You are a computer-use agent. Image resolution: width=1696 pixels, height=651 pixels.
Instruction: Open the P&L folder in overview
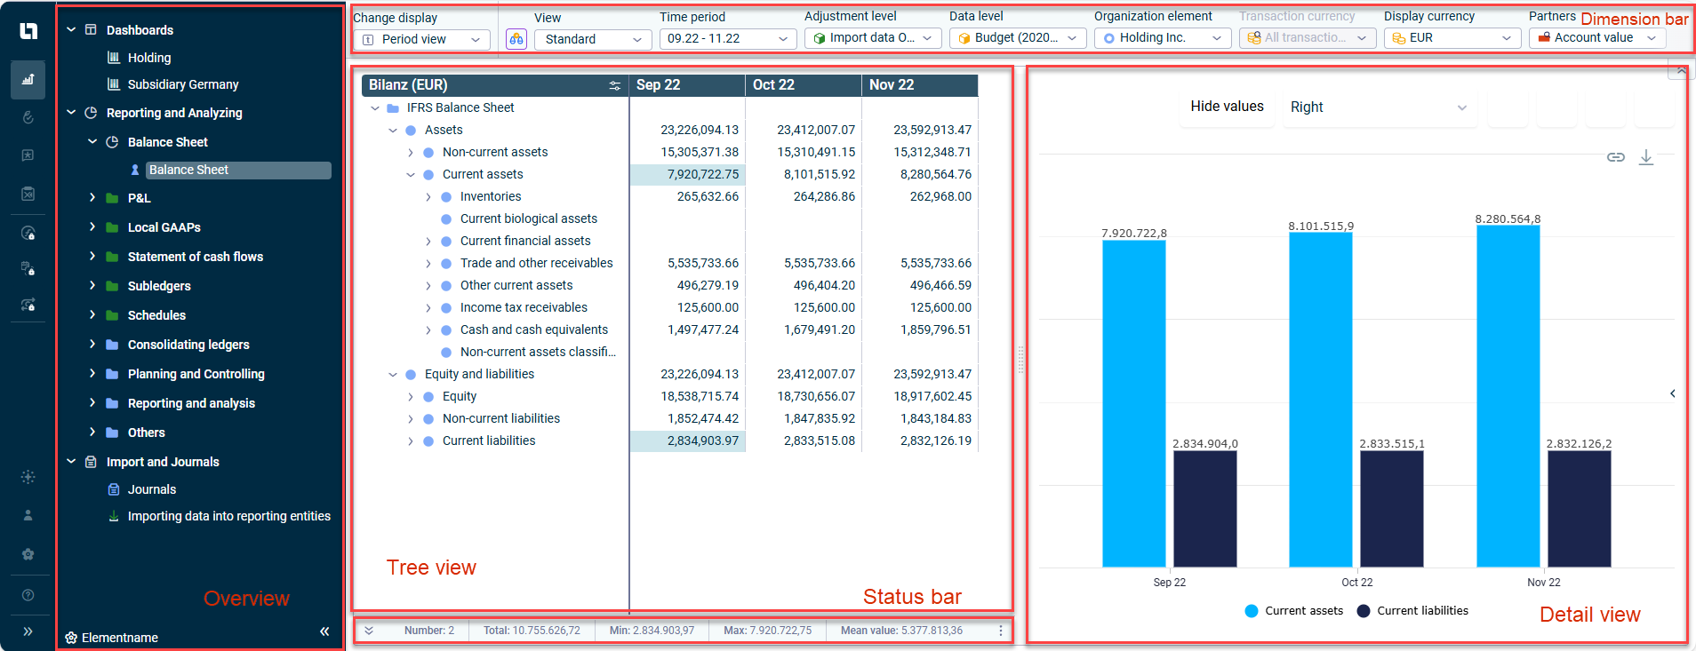pos(139,198)
